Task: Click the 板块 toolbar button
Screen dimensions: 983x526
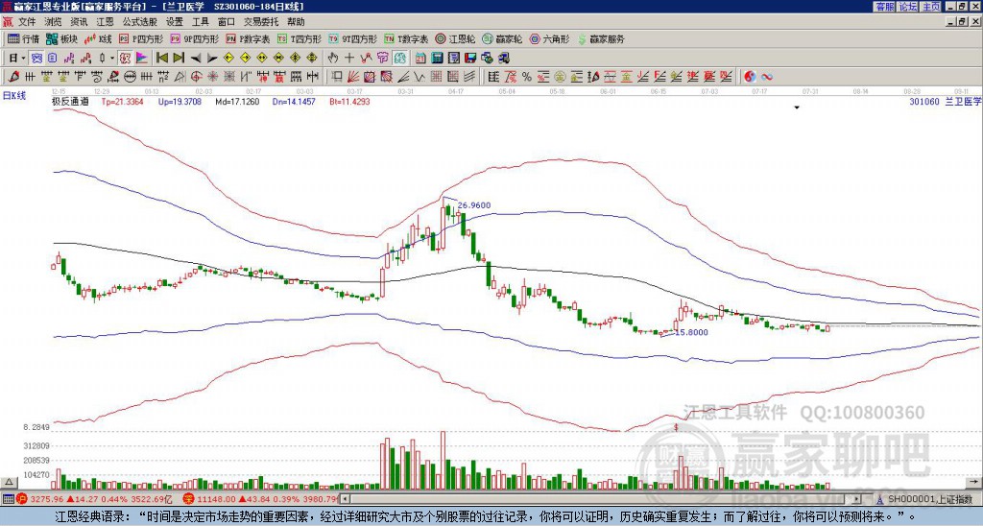Action: 62,38
